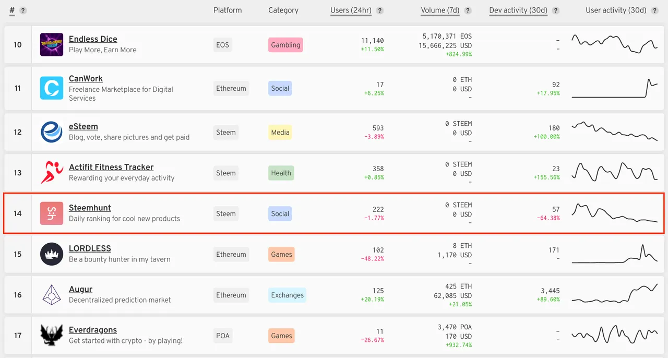Screen dimensions: 668x358
Task: Open the CanWork app logo
Action: click(52, 88)
